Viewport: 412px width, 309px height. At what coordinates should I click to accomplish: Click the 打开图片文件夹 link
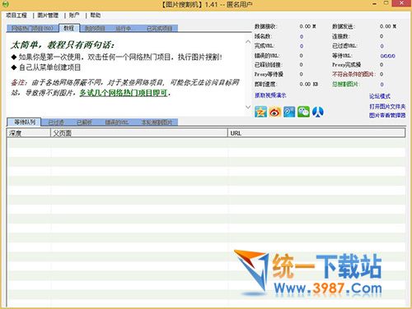coord(387,106)
